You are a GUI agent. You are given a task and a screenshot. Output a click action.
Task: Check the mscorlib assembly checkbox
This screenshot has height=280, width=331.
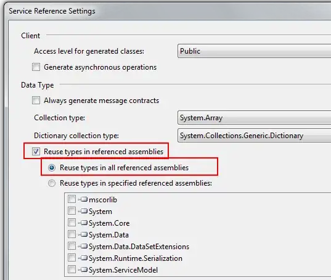click(x=72, y=199)
